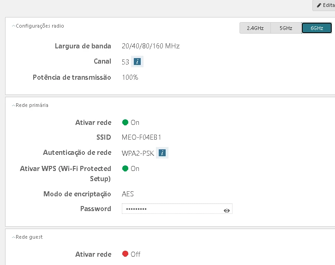Collapse the Rede primária section
The width and height of the screenshot is (335, 265).
pos(13,106)
